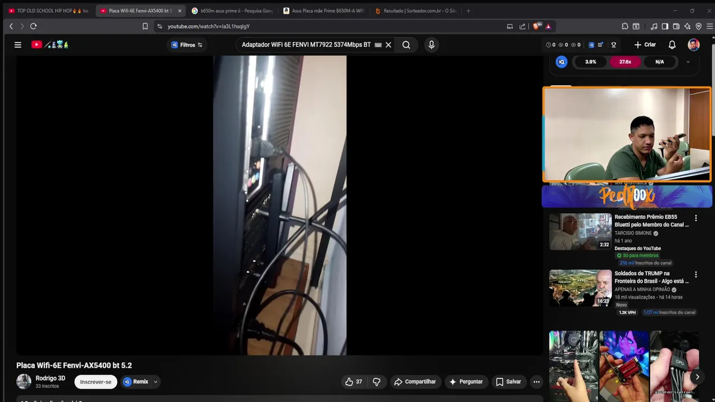This screenshot has width=715, height=402.
Task: Click the round vidIQ logo in sidebar panel
Action: point(561,62)
